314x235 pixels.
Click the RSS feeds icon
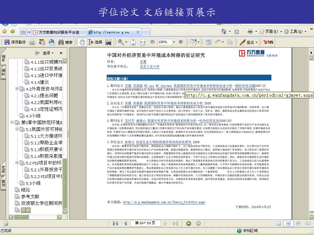(x=237, y=32)
